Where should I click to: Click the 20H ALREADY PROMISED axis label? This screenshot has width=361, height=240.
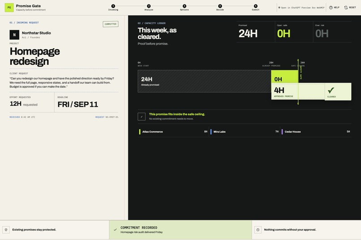pos(271,64)
